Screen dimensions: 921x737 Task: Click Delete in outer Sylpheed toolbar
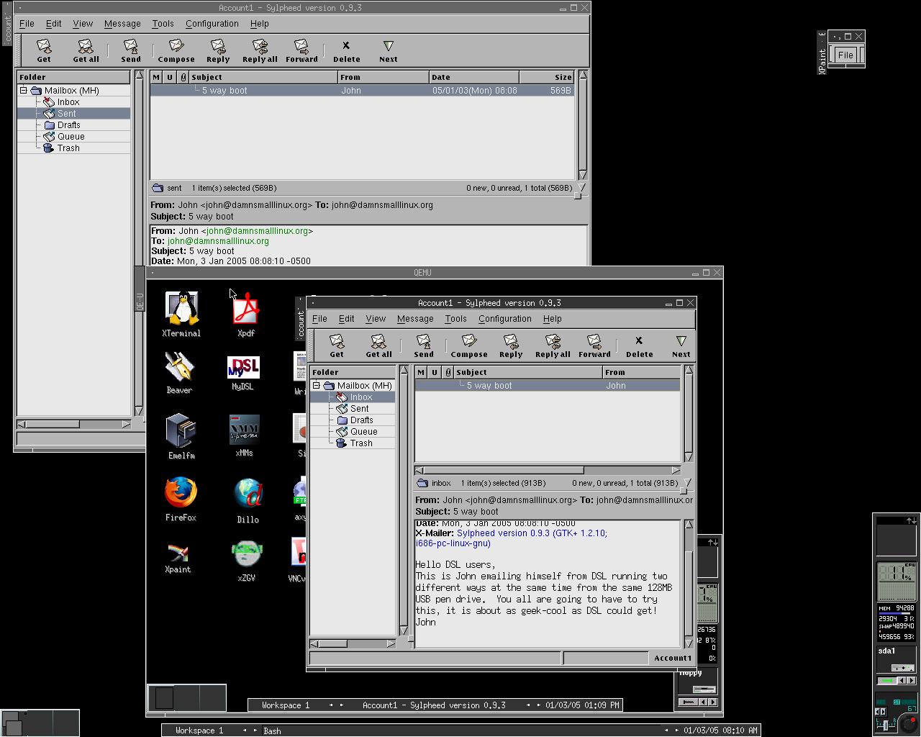tap(346, 51)
